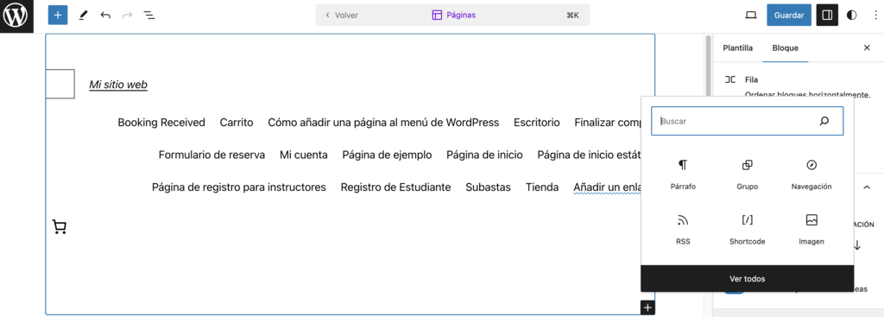
Task: Click the editor canvas vertical scrollbar
Action: [x=708, y=67]
